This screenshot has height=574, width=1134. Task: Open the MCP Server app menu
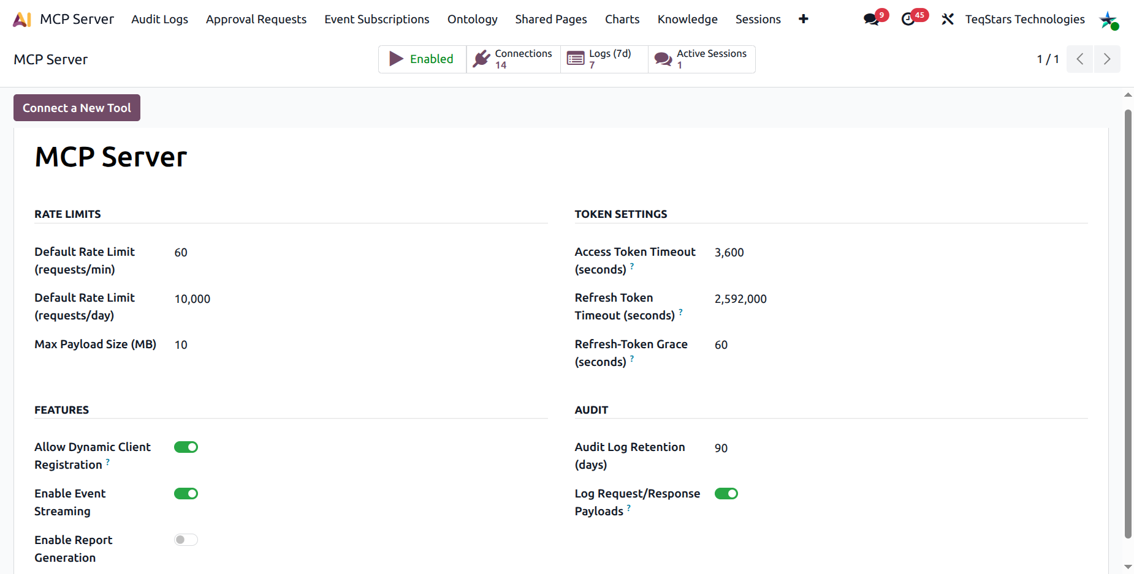click(77, 19)
